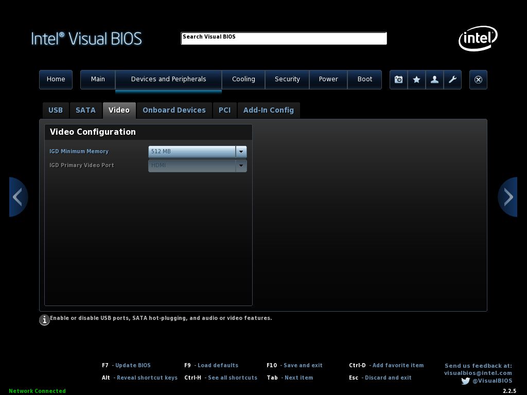Click the Send us feedback at text

tap(478, 366)
